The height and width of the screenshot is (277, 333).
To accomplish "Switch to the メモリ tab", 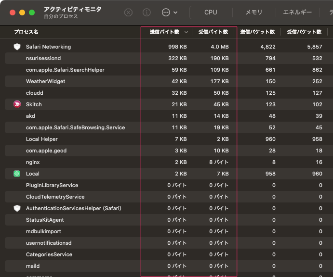I will tap(254, 13).
